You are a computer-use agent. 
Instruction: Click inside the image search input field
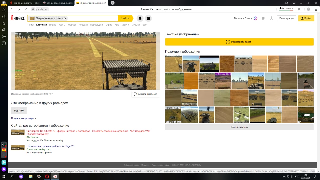coord(92,18)
